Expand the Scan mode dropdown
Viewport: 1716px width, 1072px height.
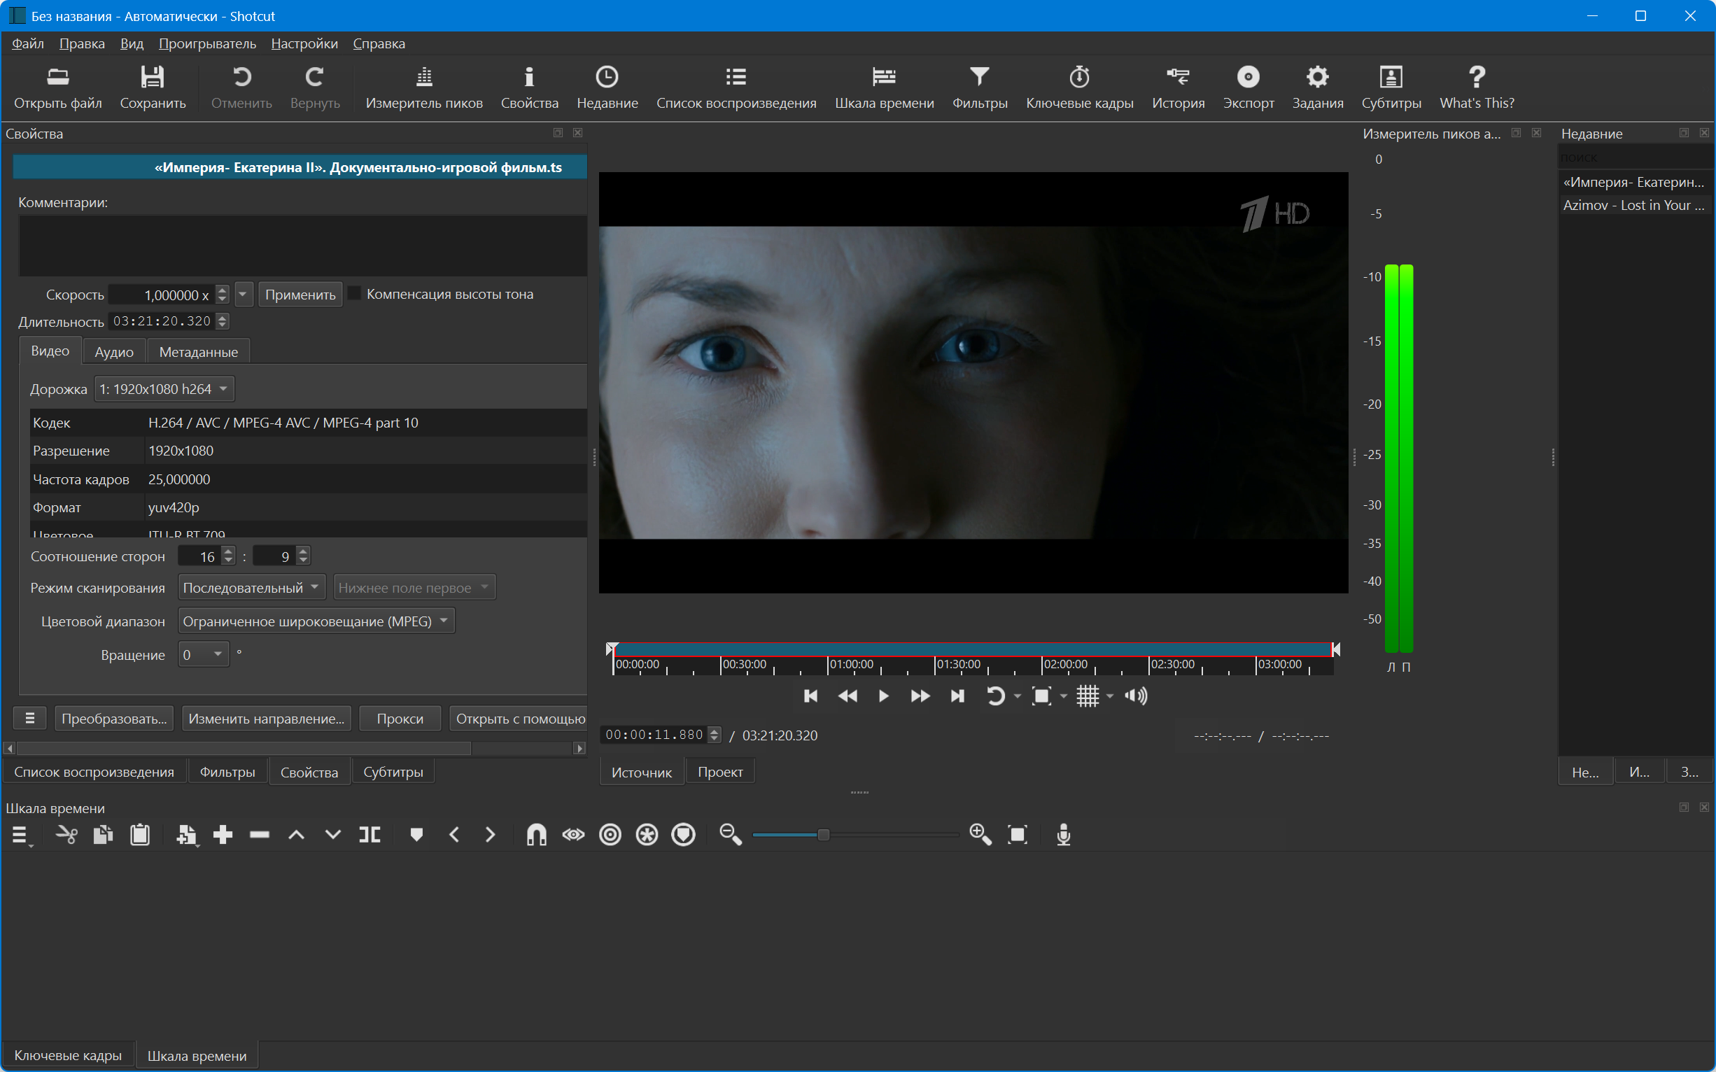[251, 588]
